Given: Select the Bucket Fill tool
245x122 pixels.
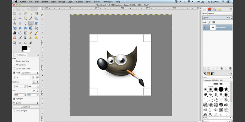Looking at the screenshot, I should click(20, 33).
